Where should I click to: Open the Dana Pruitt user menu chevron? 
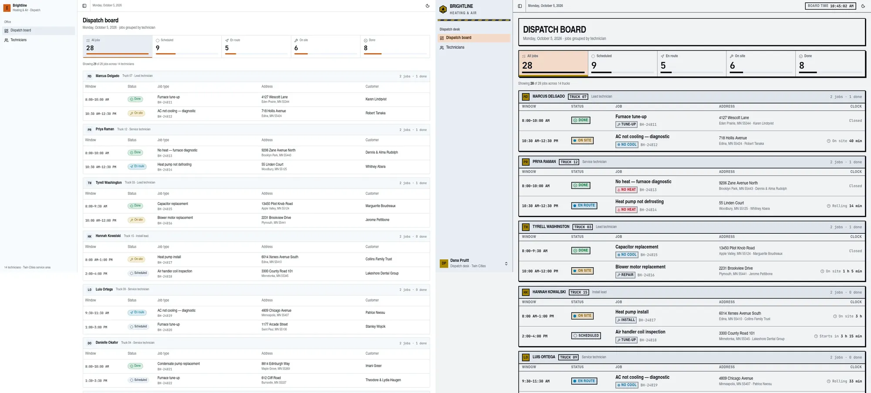click(x=506, y=264)
